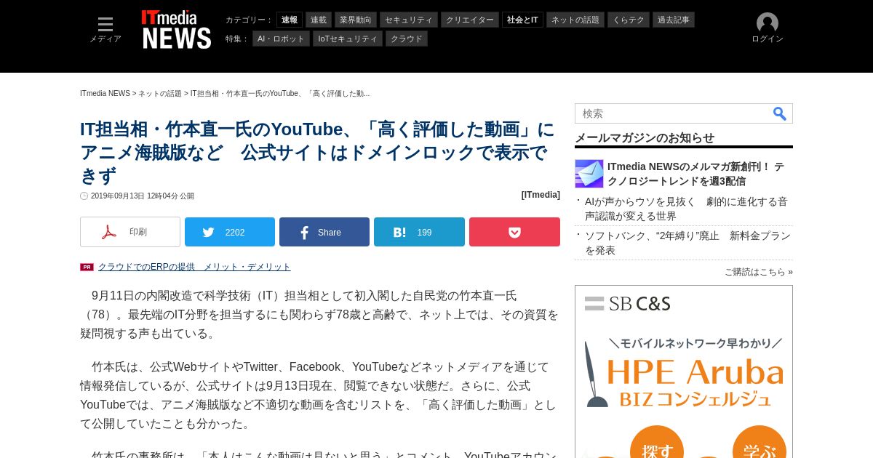
Task: Open the AI・ロボット feature
Action: pyautogui.click(x=281, y=39)
